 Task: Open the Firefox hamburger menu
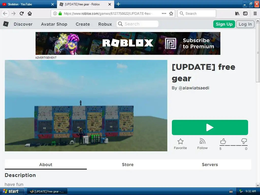255,13
